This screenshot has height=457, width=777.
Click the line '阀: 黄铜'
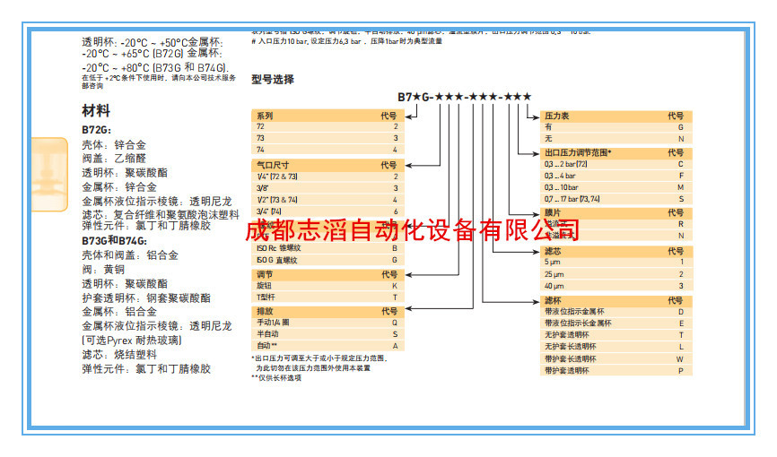103,270
